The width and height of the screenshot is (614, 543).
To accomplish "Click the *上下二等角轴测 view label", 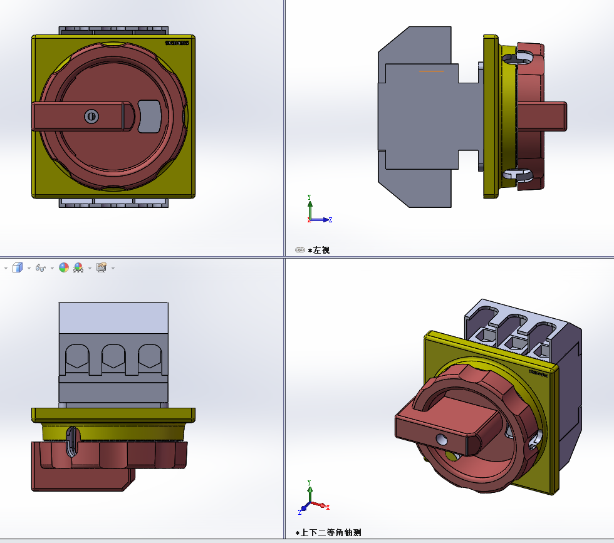I will click(x=328, y=532).
